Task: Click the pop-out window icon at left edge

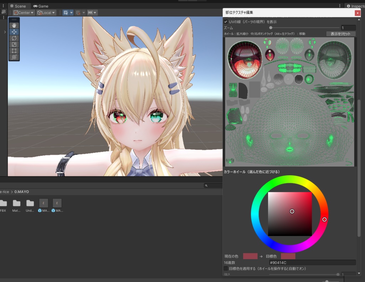Action: click(x=4, y=12)
